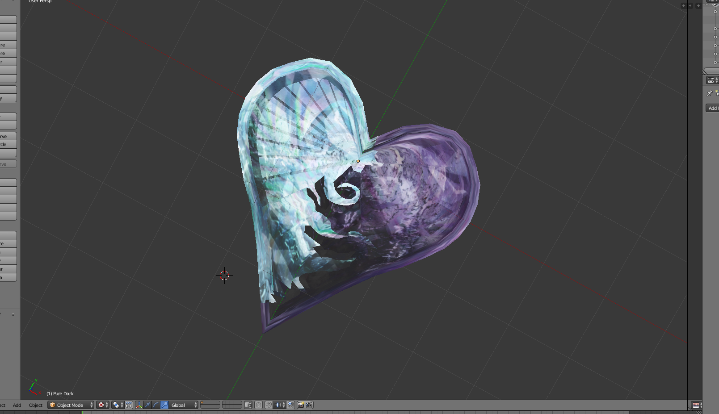Open the pivot point selector
Viewport: 719px width, 414px height.
[x=118, y=405]
